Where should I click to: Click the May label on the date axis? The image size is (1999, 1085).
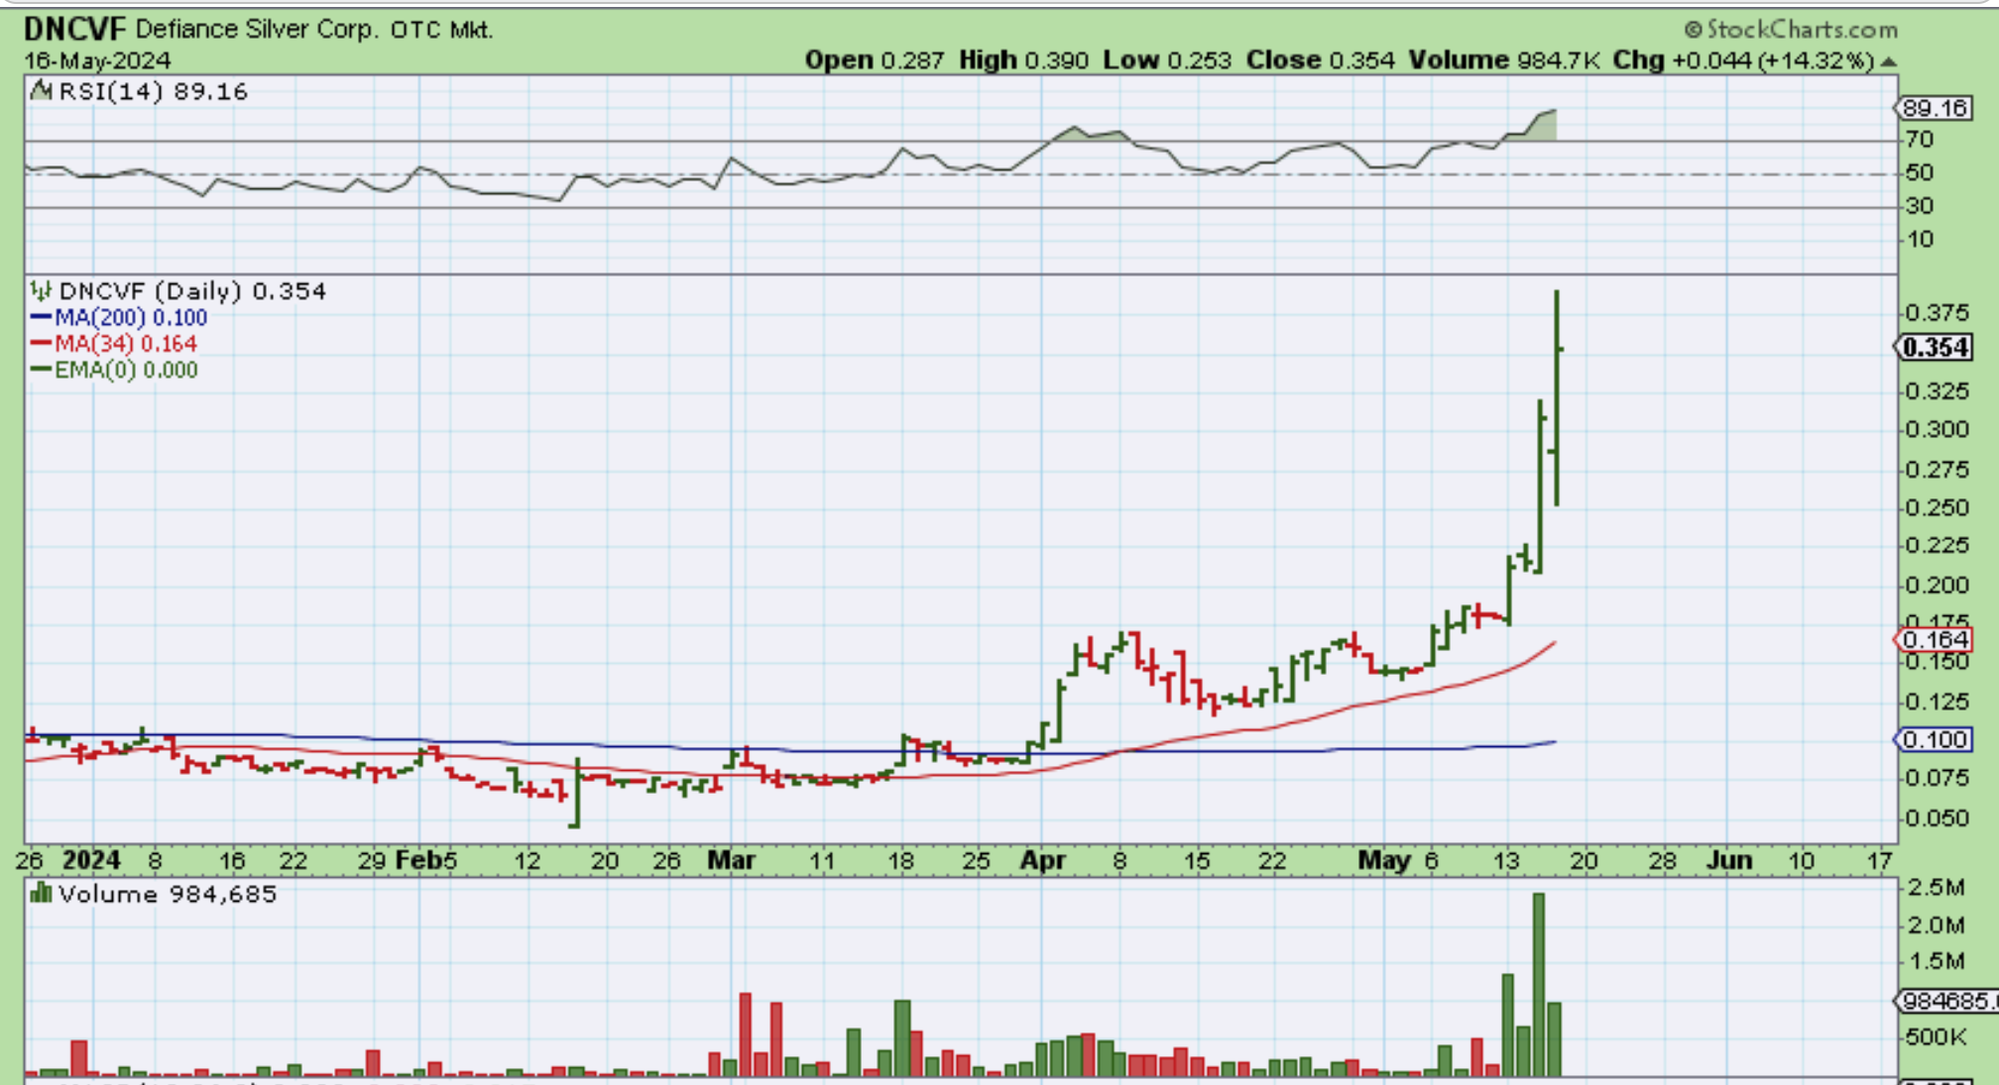click(x=1383, y=860)
